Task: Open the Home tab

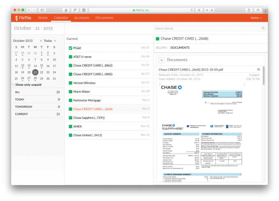Action: point(43,18)
